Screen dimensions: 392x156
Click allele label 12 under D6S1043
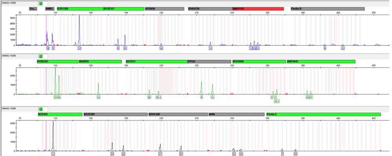(307, 97)
